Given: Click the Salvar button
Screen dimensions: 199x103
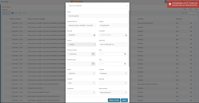Looking at the screenshot, I should [x=124, y=100].
